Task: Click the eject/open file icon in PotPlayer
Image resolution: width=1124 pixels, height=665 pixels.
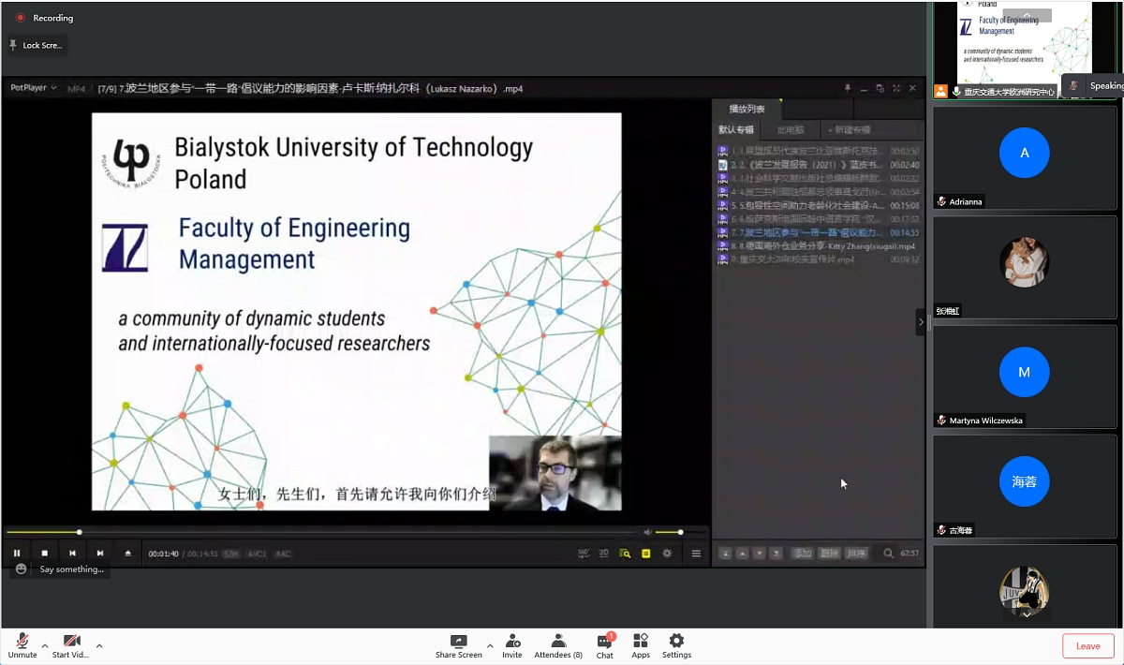Action: pyautogui.click(x=128, y=554)
